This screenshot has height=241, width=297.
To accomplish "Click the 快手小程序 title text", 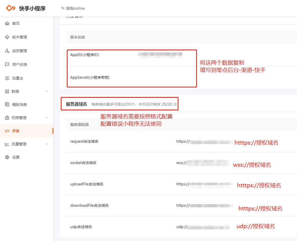I will tap(32, 8).
